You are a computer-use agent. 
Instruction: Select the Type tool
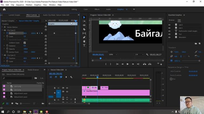tap(84, 45)
